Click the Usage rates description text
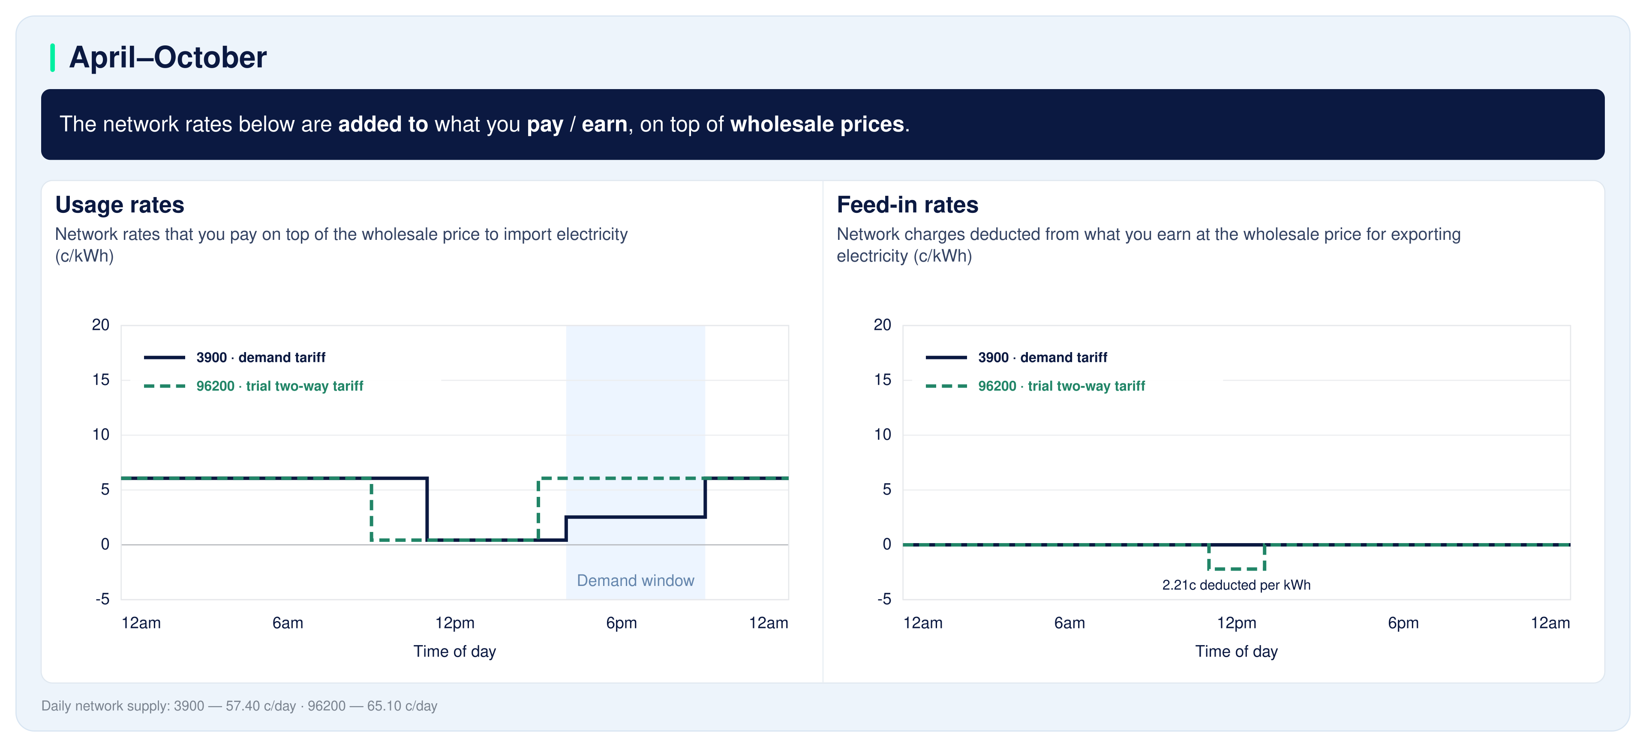Screen dimensions: 1646x747 (341, 245)
